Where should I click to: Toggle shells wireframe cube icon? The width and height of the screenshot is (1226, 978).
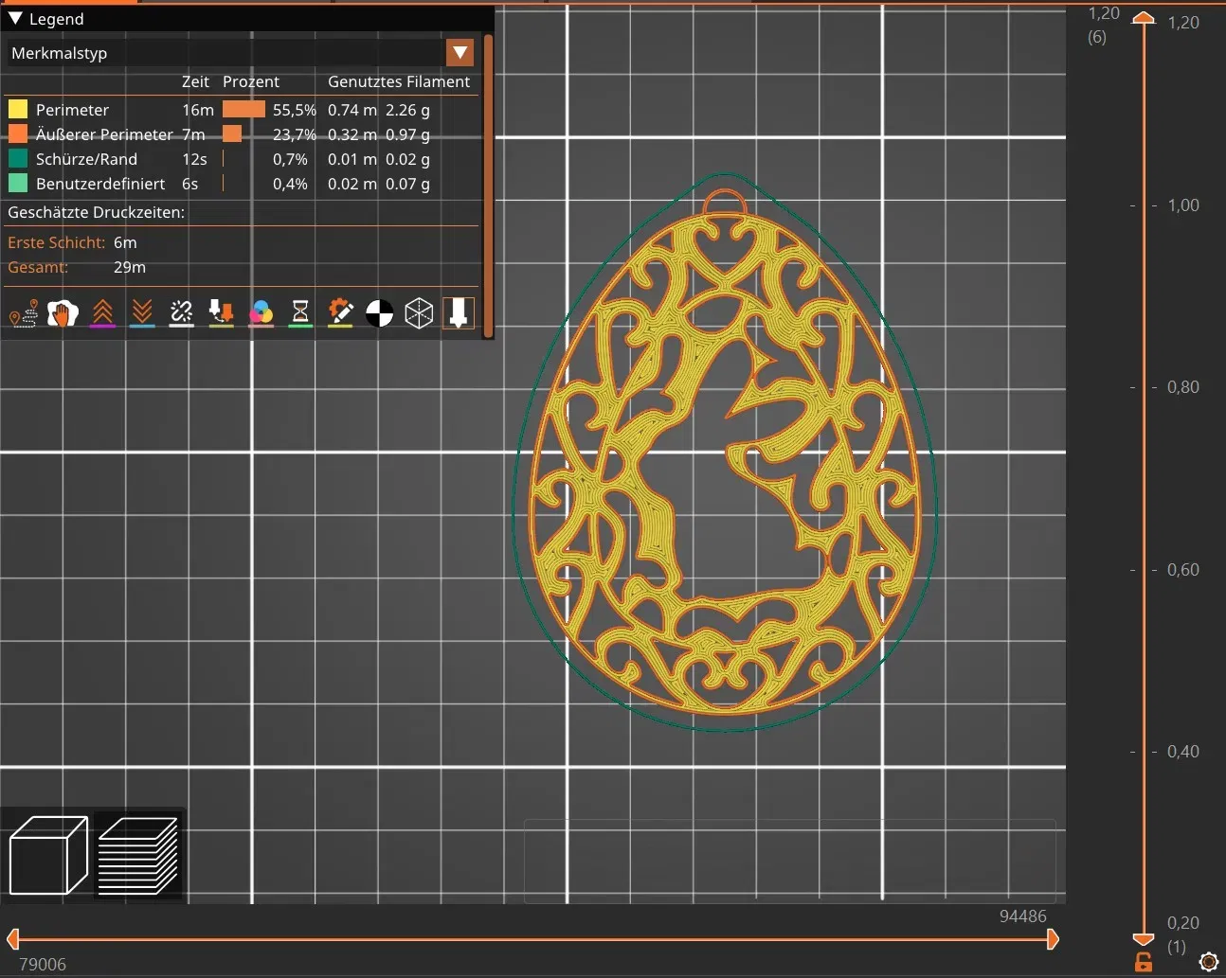(x=419, y=313)
